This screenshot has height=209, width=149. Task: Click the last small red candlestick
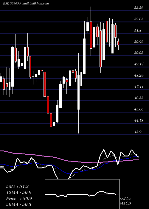click(118, 43)
